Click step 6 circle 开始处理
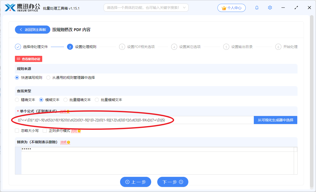The width and height of the screenshot is (316, 192). (x=278, y=47)
